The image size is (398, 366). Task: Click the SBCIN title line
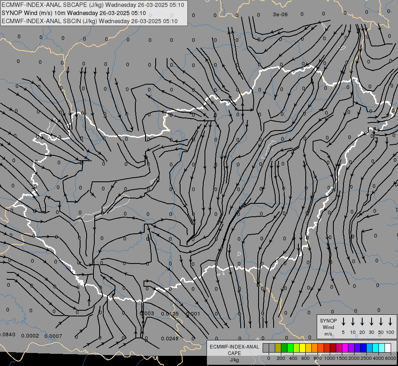pyautogui.click(x=89, y=21)
